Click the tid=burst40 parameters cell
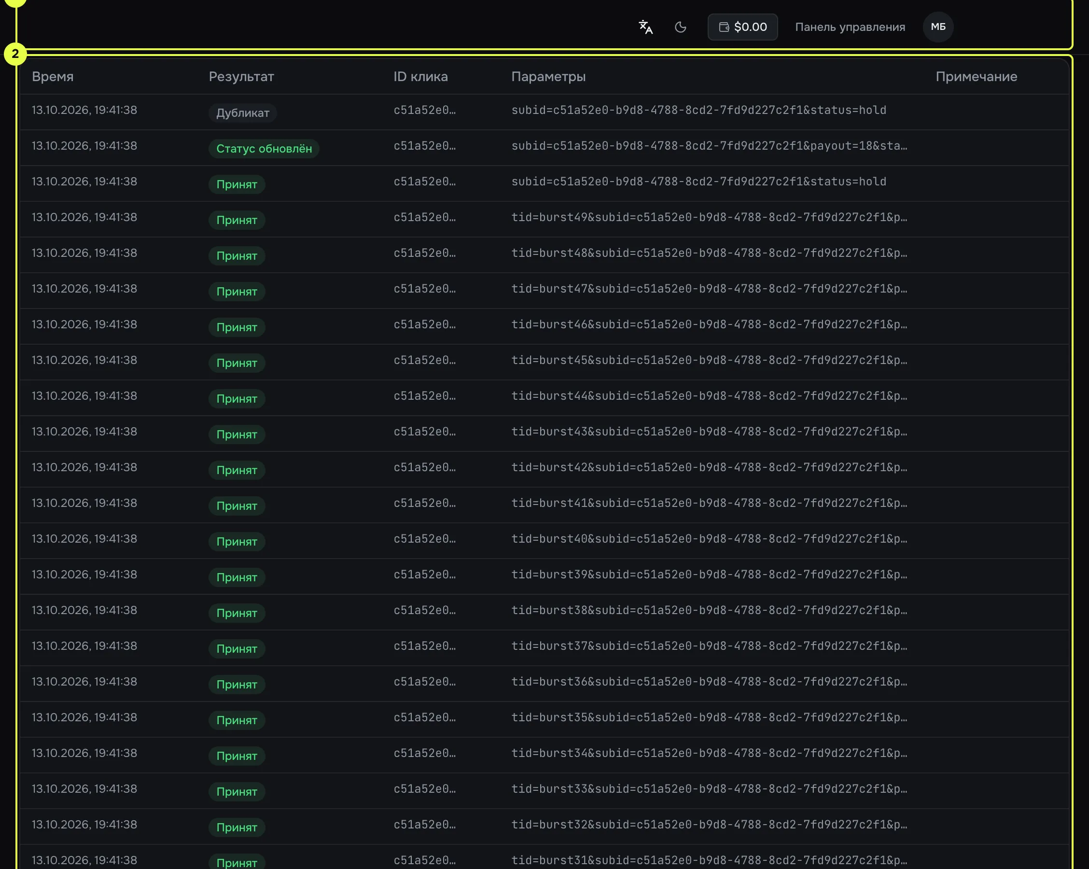The height and width of the screenshot is (869, 1089). (x=709, y=539)
